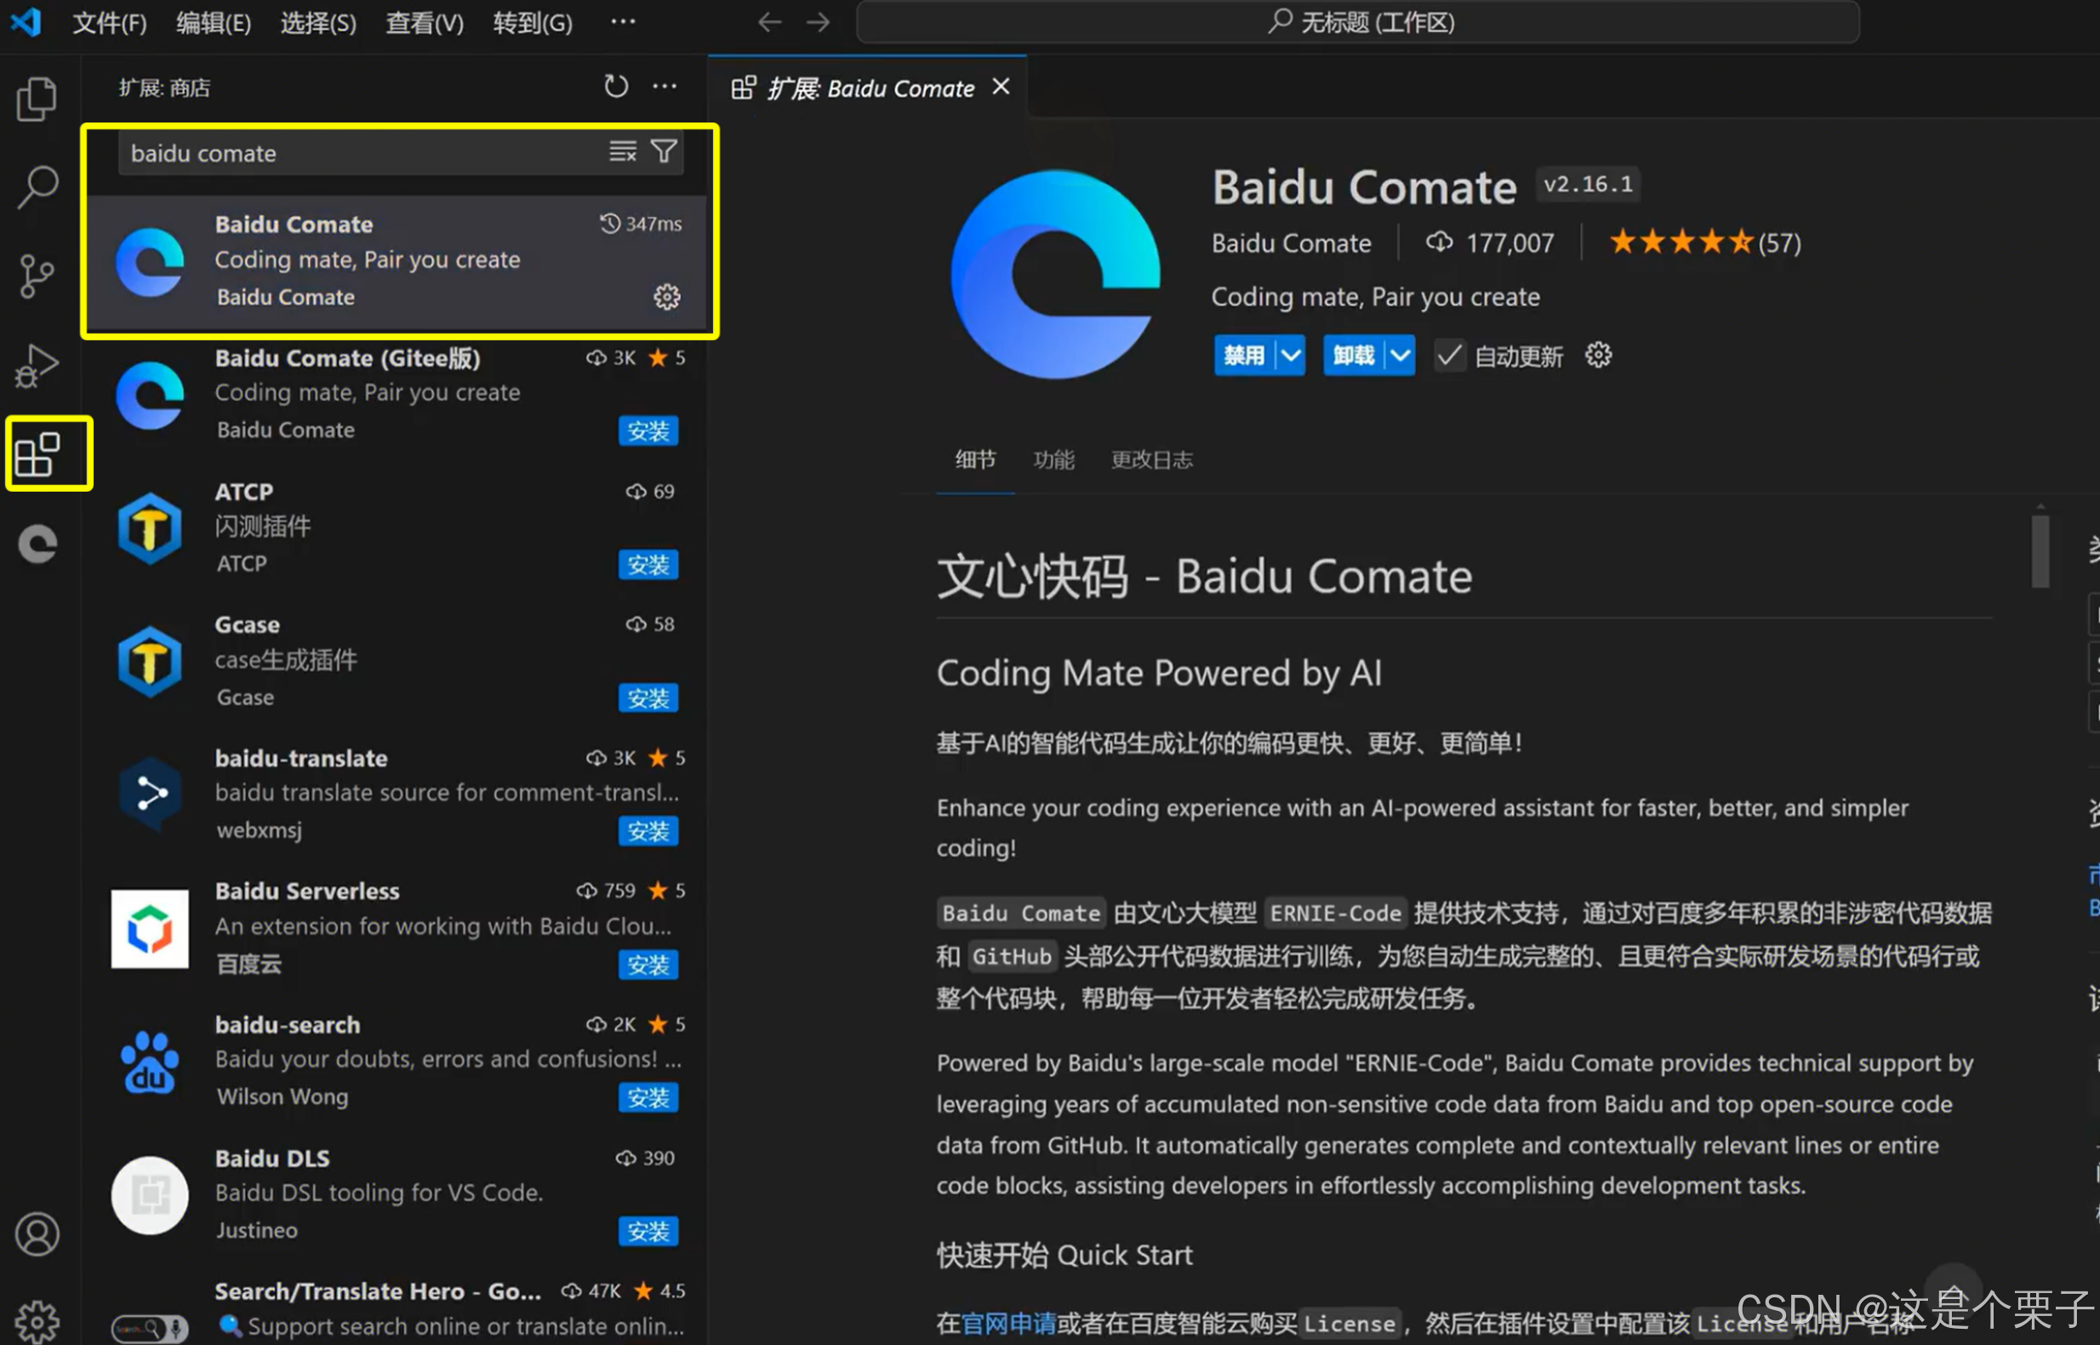Click the filter extensions funnel icon
The width and height of the screenshot is (2100, 1345).
pyautogui.click(x=664, y=152)
